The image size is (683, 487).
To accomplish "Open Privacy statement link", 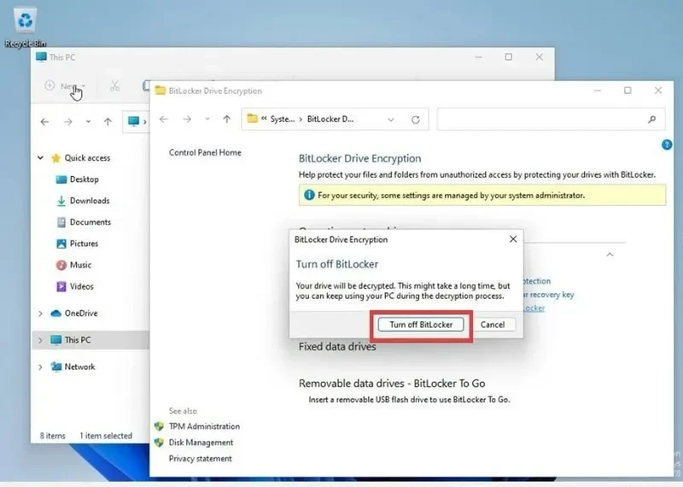I will 201,458.
